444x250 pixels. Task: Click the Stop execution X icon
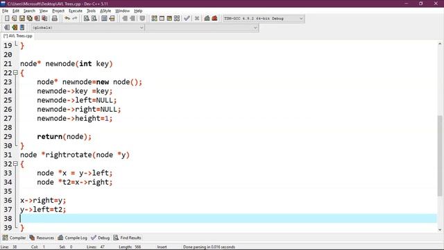point(197,19)
